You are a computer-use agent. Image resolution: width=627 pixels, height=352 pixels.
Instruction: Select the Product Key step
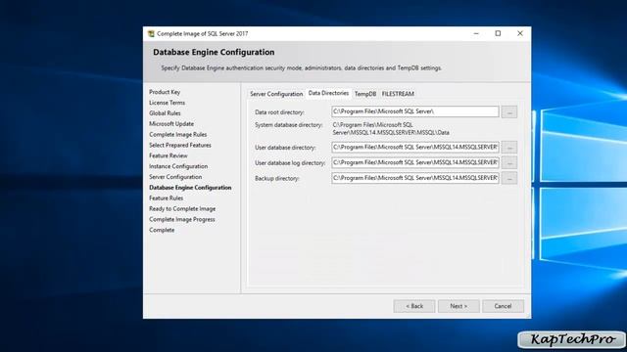[x=165, y=92]
